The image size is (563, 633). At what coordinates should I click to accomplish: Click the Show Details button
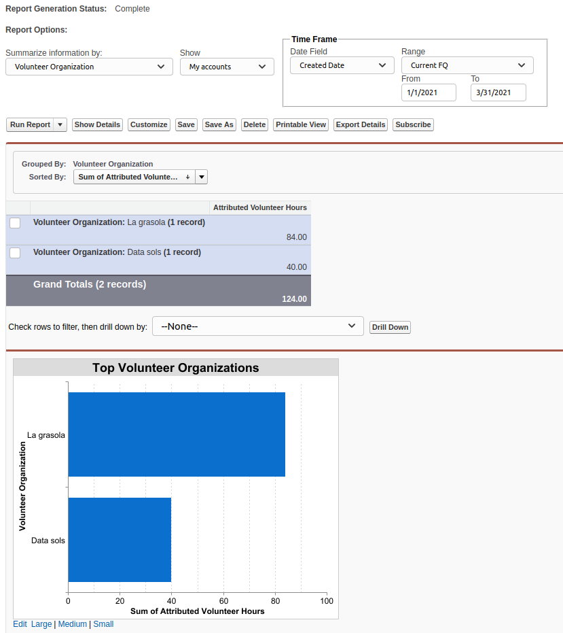(x=97, y=124)
